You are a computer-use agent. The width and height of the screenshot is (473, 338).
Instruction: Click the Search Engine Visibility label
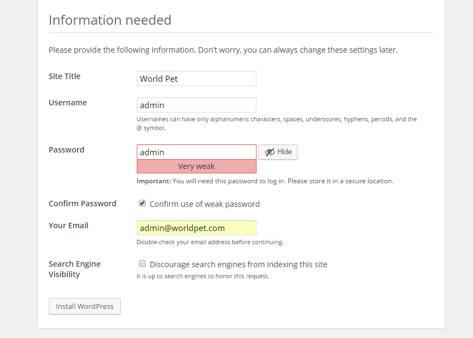click(x=74, y=269)
